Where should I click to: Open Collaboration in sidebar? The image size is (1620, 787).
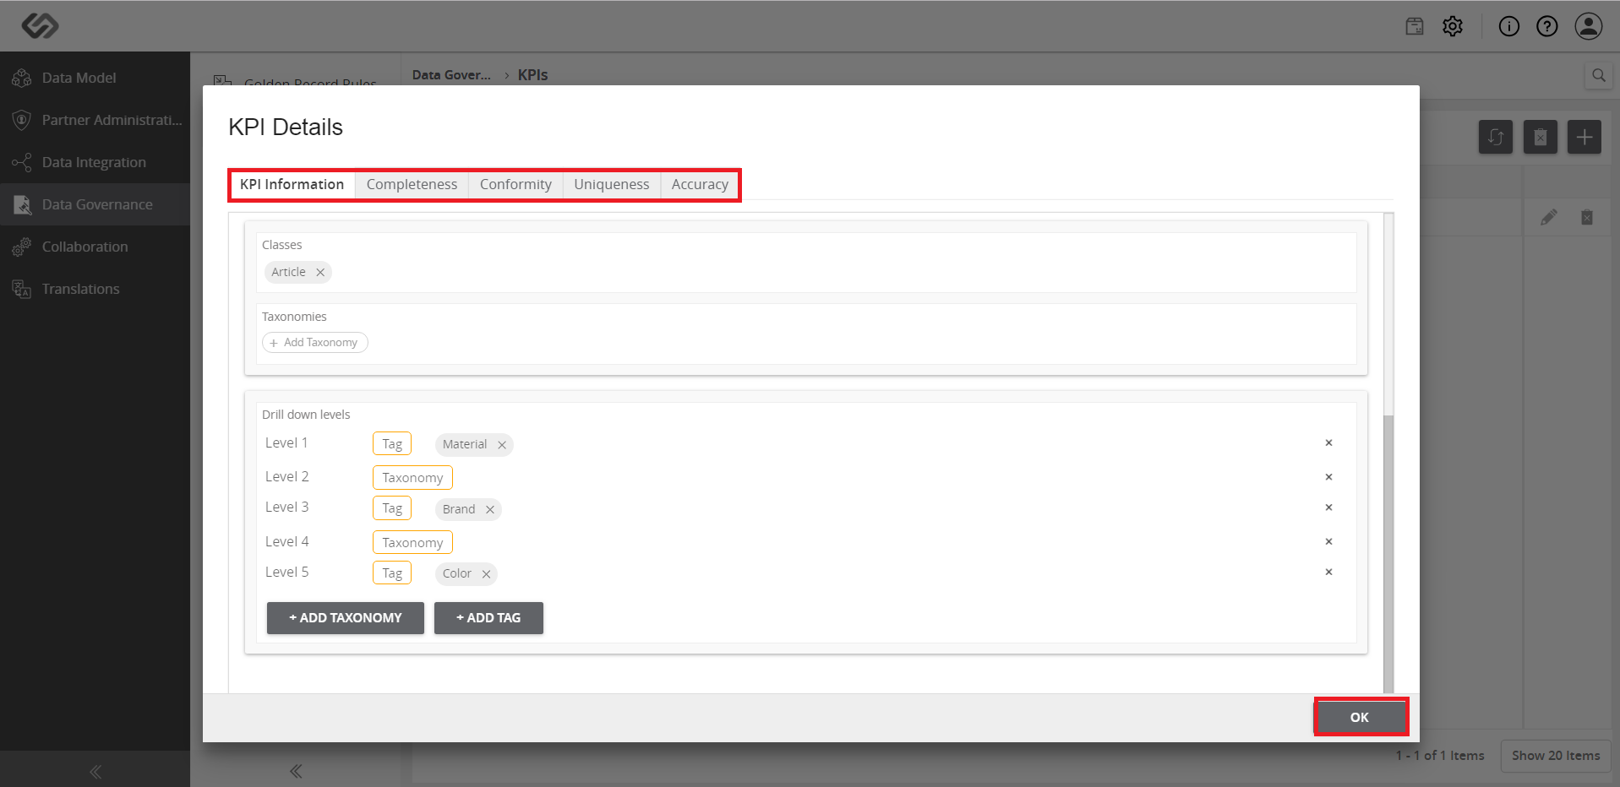tap(95, 247)
